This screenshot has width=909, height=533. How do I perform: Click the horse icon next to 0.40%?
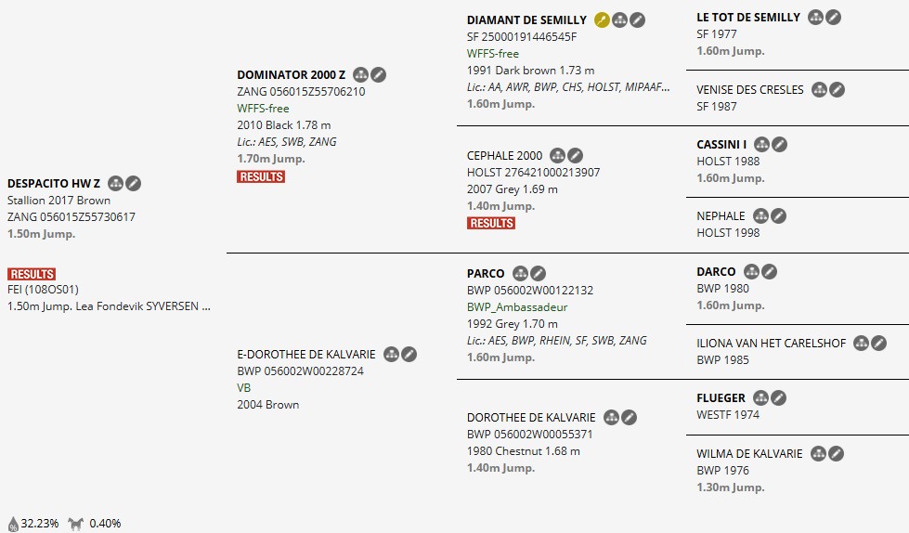75,524
